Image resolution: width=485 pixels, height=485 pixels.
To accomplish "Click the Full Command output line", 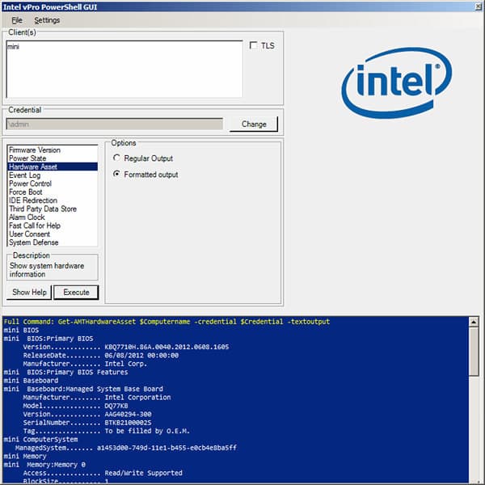I will [x=167, y=322].
